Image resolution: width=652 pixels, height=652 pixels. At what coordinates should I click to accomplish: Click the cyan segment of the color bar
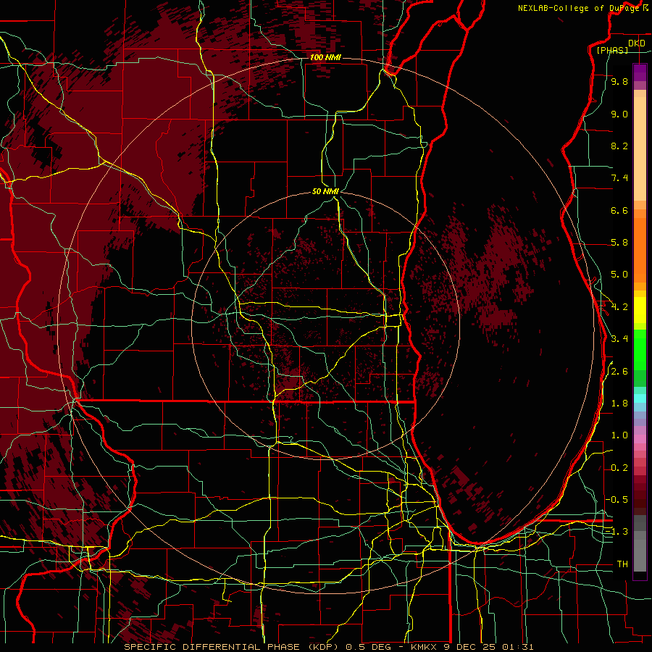click(640, 398)
